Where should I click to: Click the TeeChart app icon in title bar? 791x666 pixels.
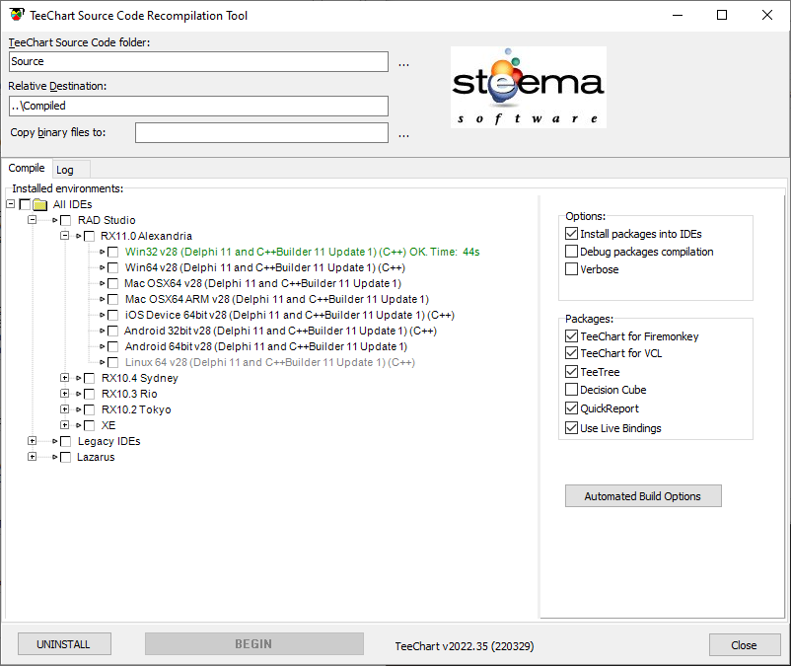point(16,15)
